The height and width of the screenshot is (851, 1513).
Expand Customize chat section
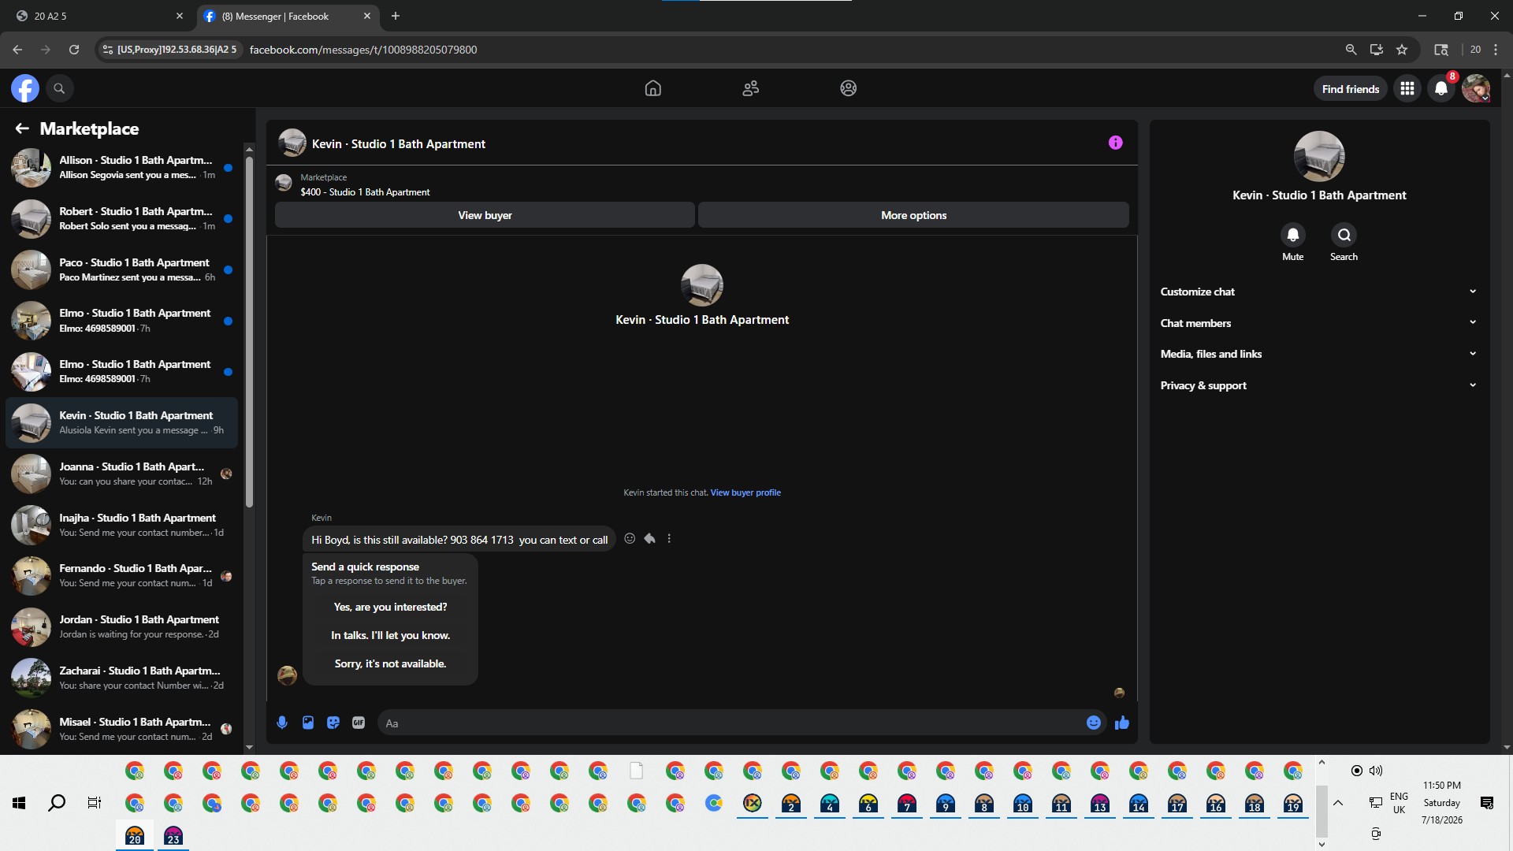(x=1319, y=292)
